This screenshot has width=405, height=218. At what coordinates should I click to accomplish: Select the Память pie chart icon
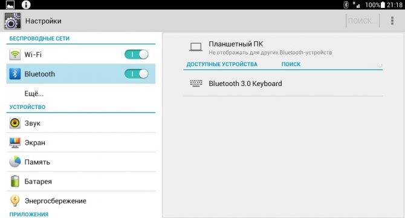tap(15, 162)
